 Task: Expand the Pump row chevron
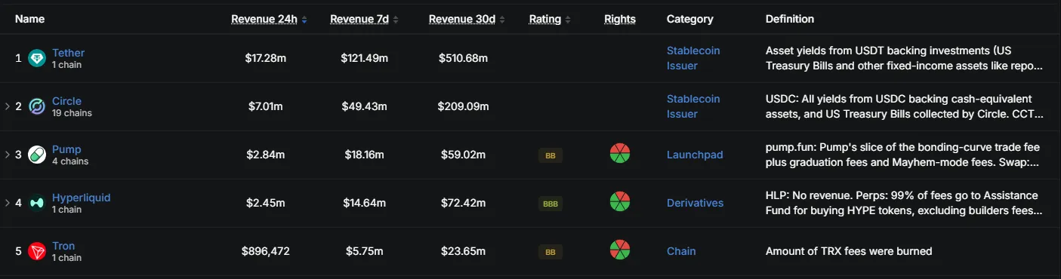[x=7, y=155]
